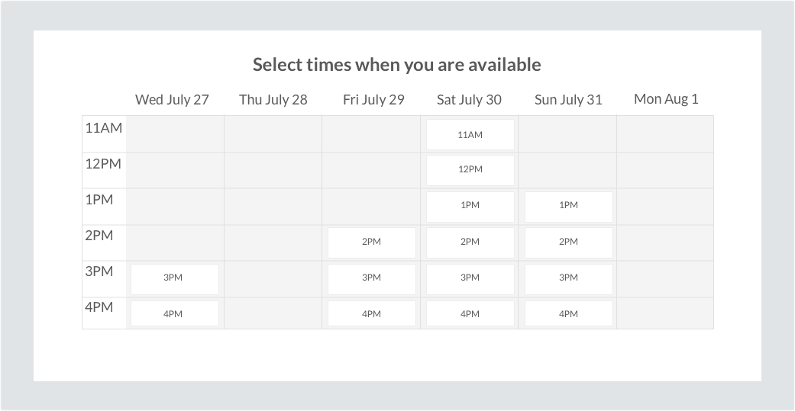The height and width of the screenshot is (411, 795).
Task: Click the Wed July 27 column header
Action: (172, 100)
